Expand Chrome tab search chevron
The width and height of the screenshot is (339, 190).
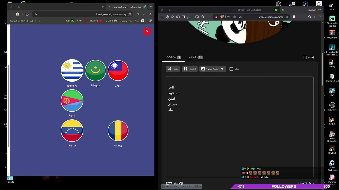pyautogui.click(x=151, y=7)
